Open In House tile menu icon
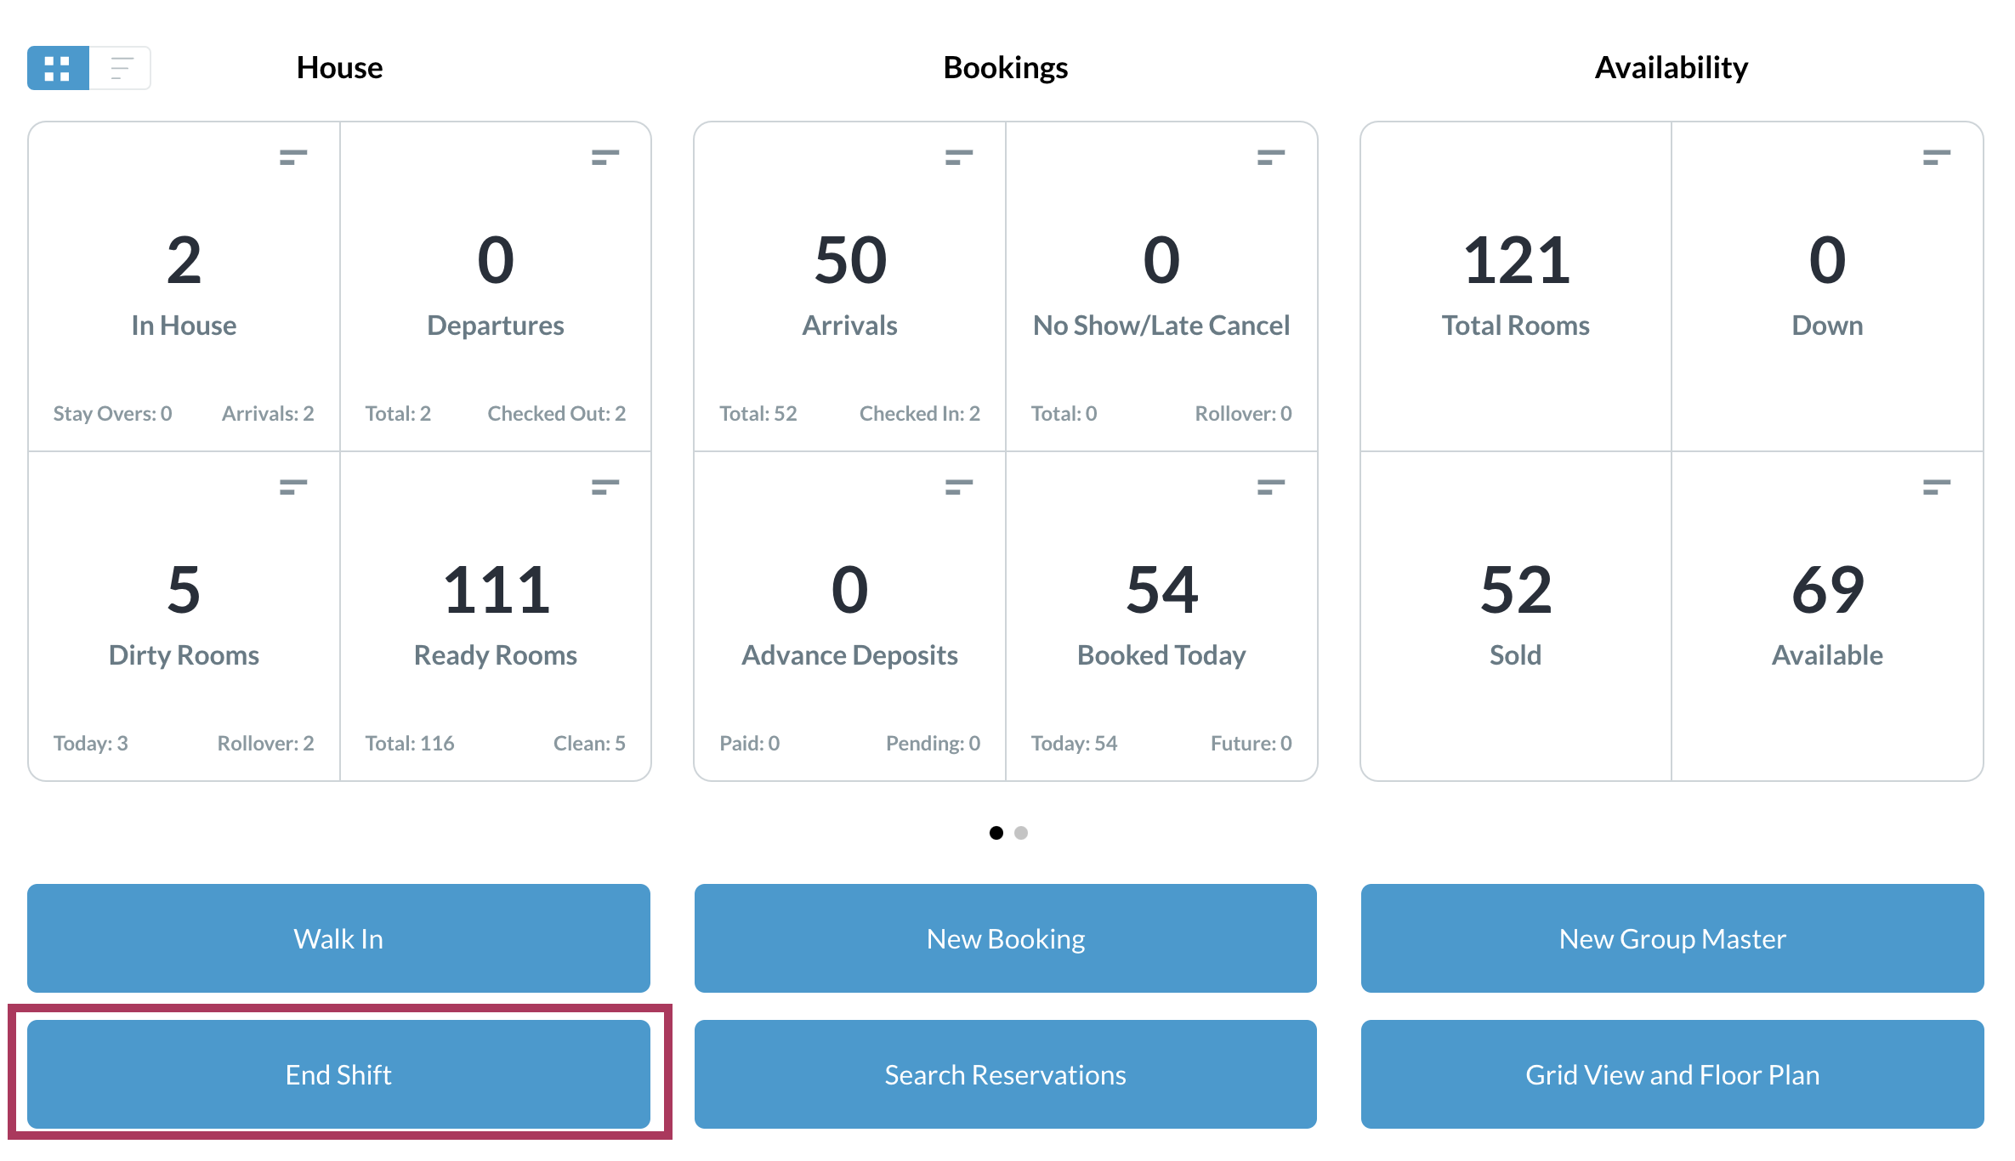The image size is (2015, 1161). pos(292,157)
